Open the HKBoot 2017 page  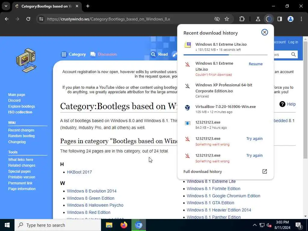[79, 172]
